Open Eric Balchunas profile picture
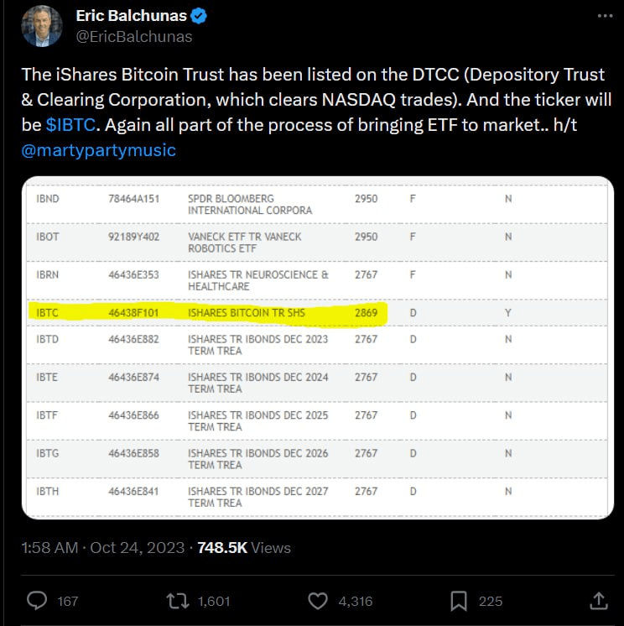The width and height of the screenshot is (624, 626). [41, 26]
